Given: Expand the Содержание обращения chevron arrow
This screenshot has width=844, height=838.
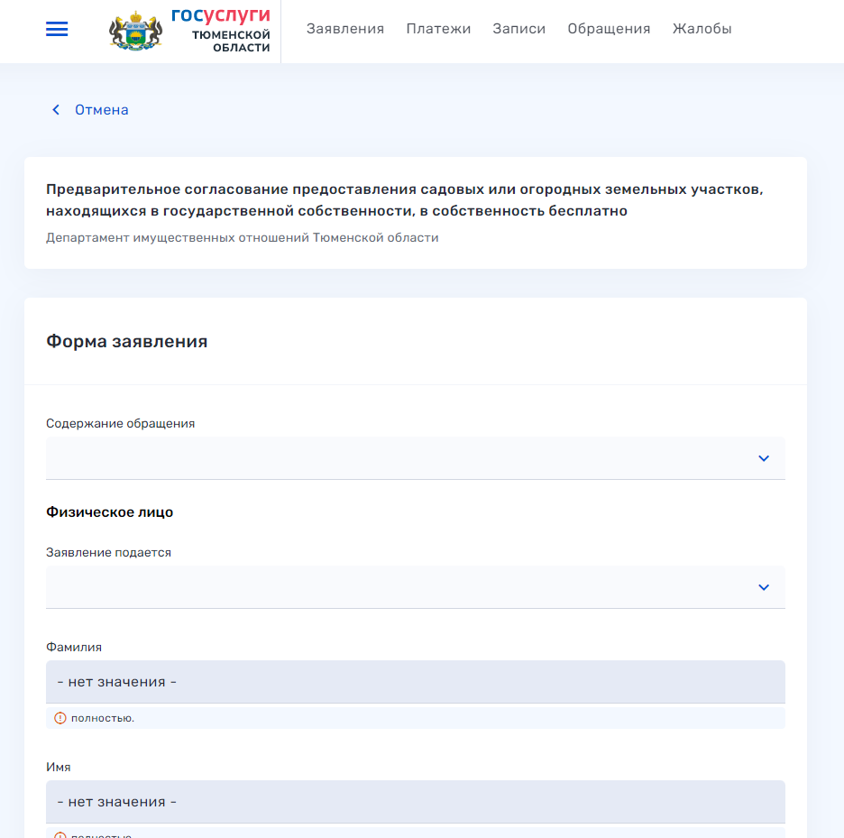Looking at the screenshot, I should (764, 458).
